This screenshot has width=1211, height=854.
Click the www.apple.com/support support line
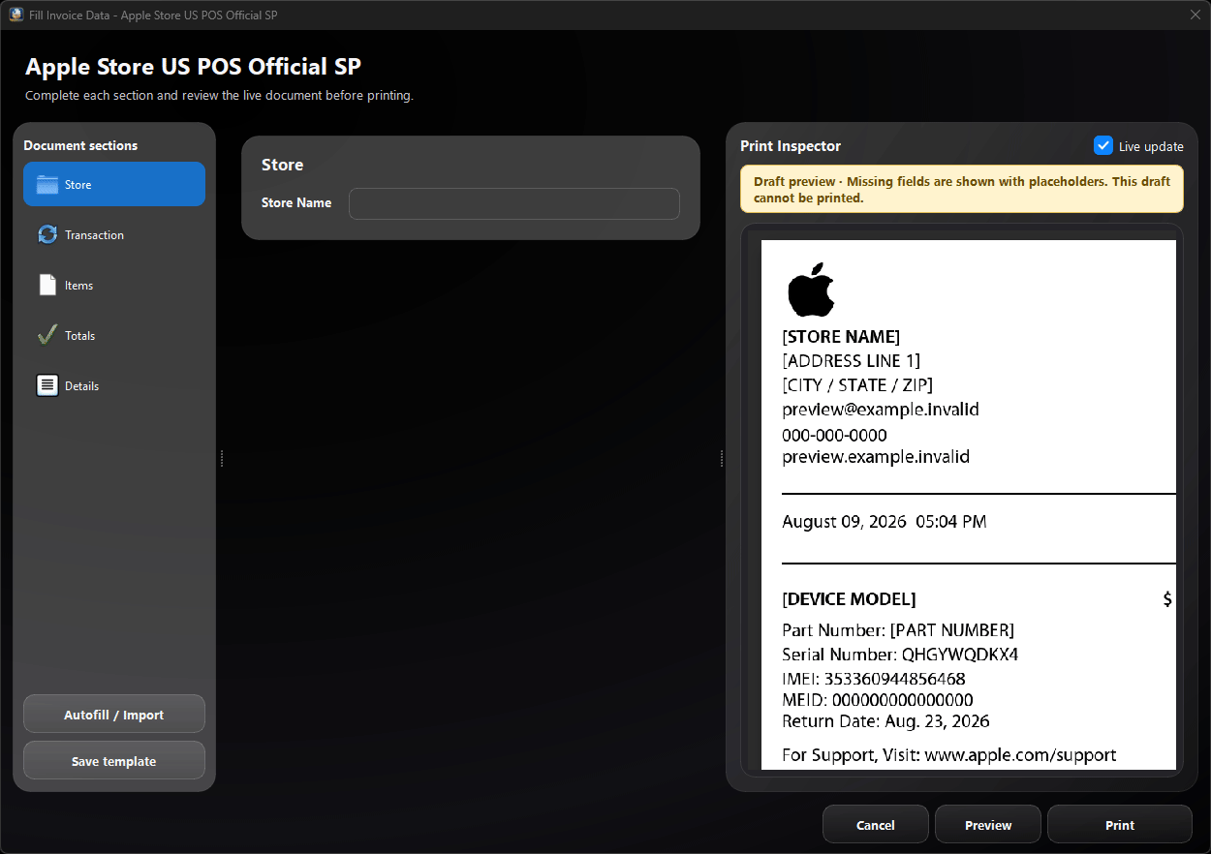coord(949,755)
